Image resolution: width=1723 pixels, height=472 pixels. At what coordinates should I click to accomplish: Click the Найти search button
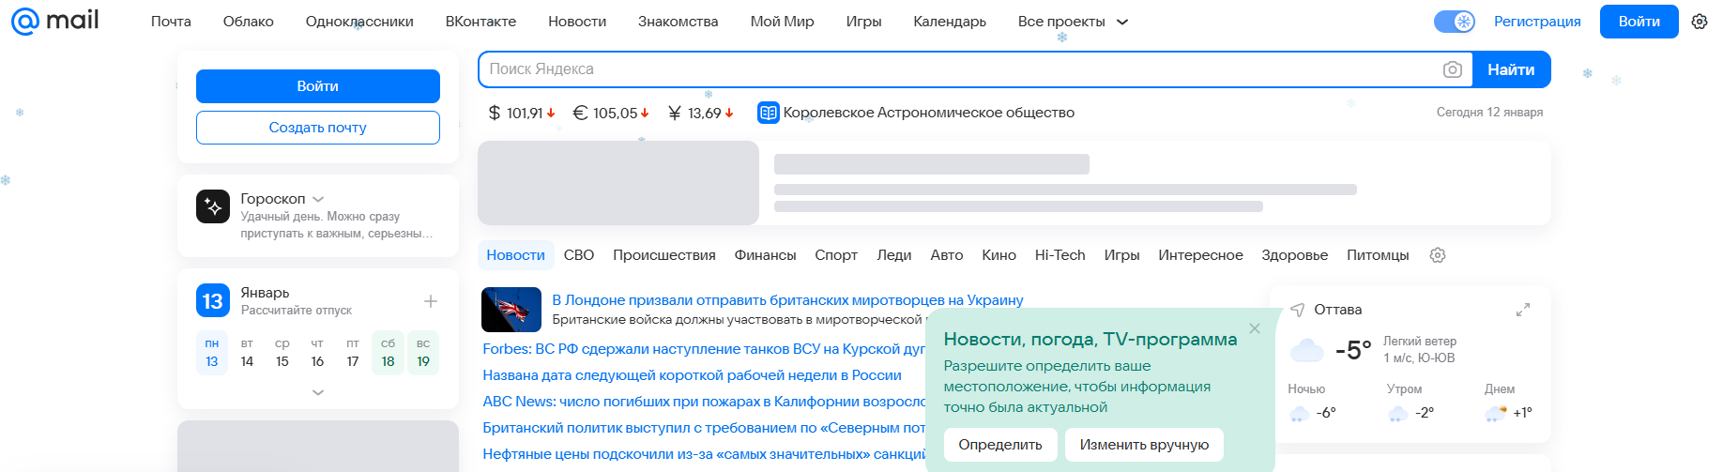point(1511,69)
